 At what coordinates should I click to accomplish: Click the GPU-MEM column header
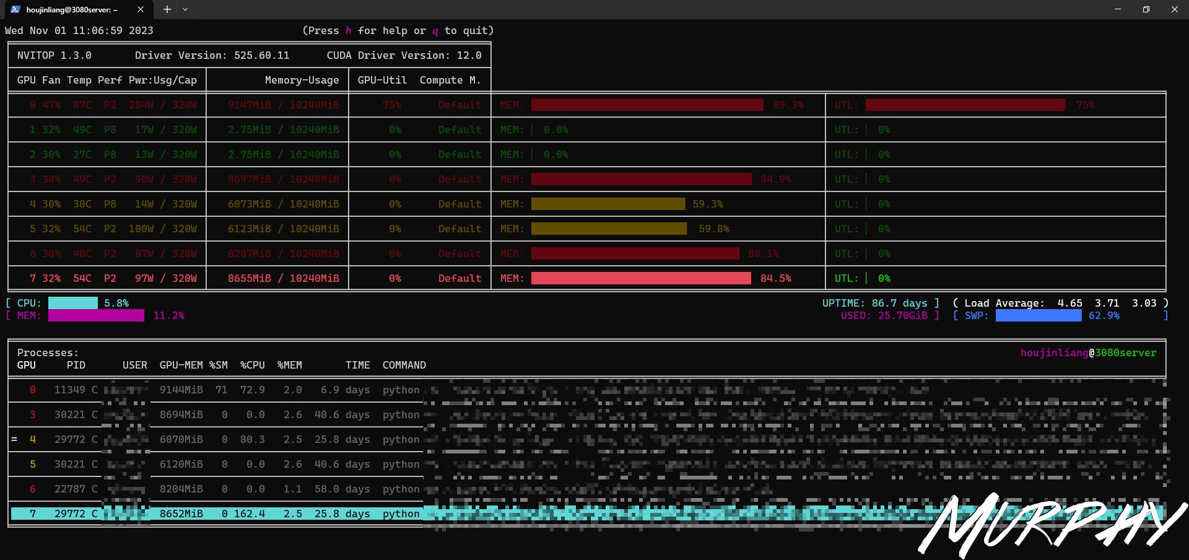click(x=181, y=365)
